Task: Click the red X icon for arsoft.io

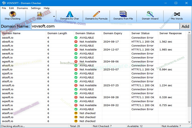Action: (x=76, y=105)
